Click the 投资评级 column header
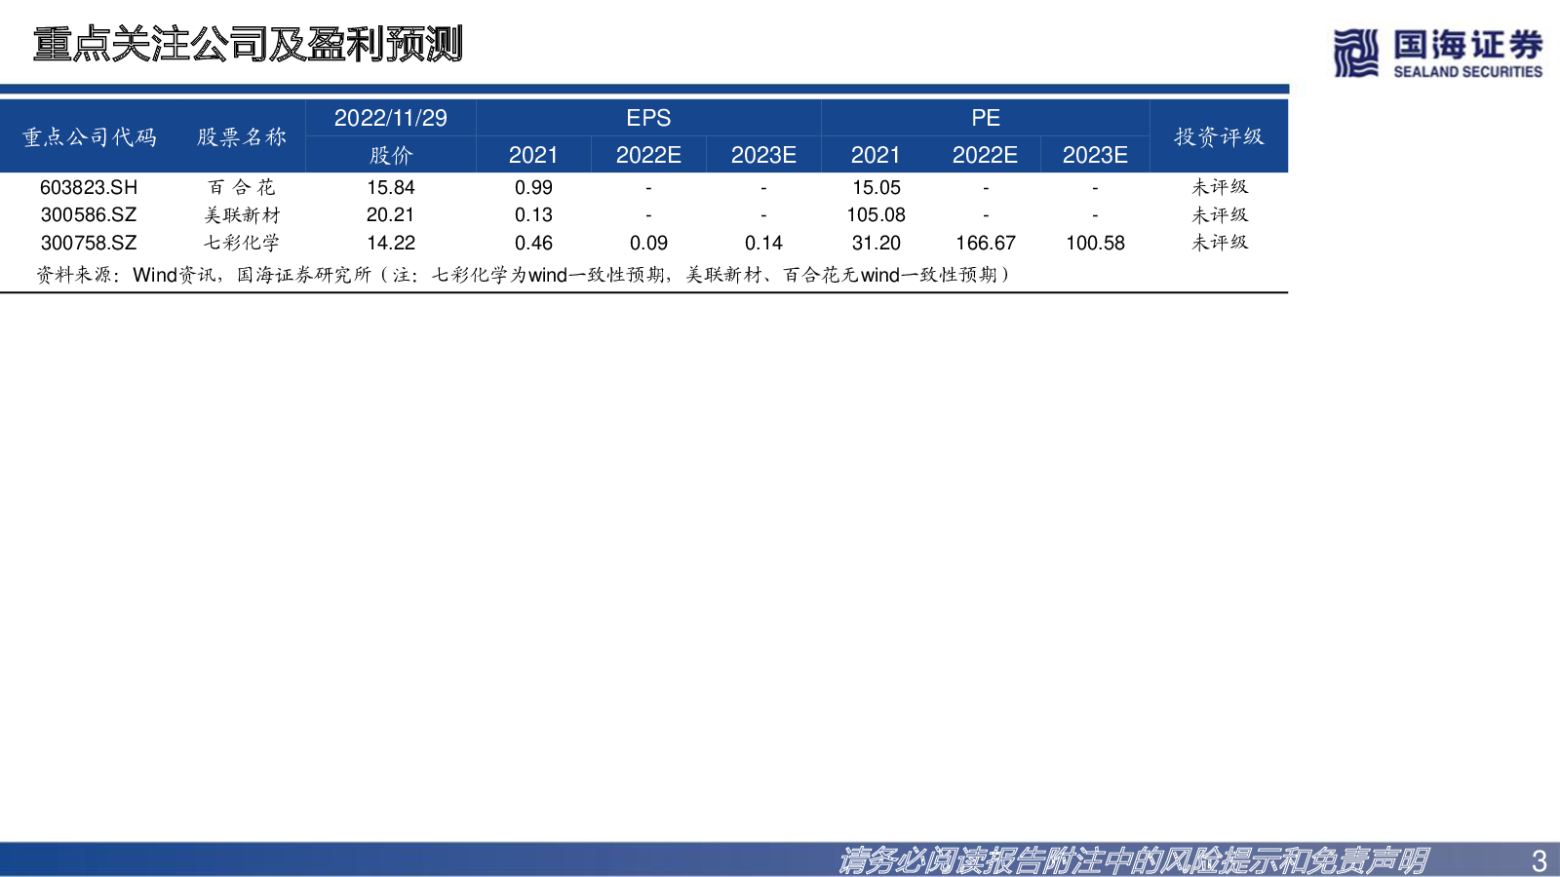Viewport: 1560px width, 877px height. (x=1219, y=136)
